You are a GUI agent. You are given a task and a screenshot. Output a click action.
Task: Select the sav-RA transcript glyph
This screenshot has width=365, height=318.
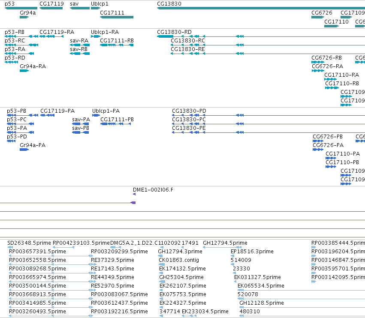click(x=80, y=45)
